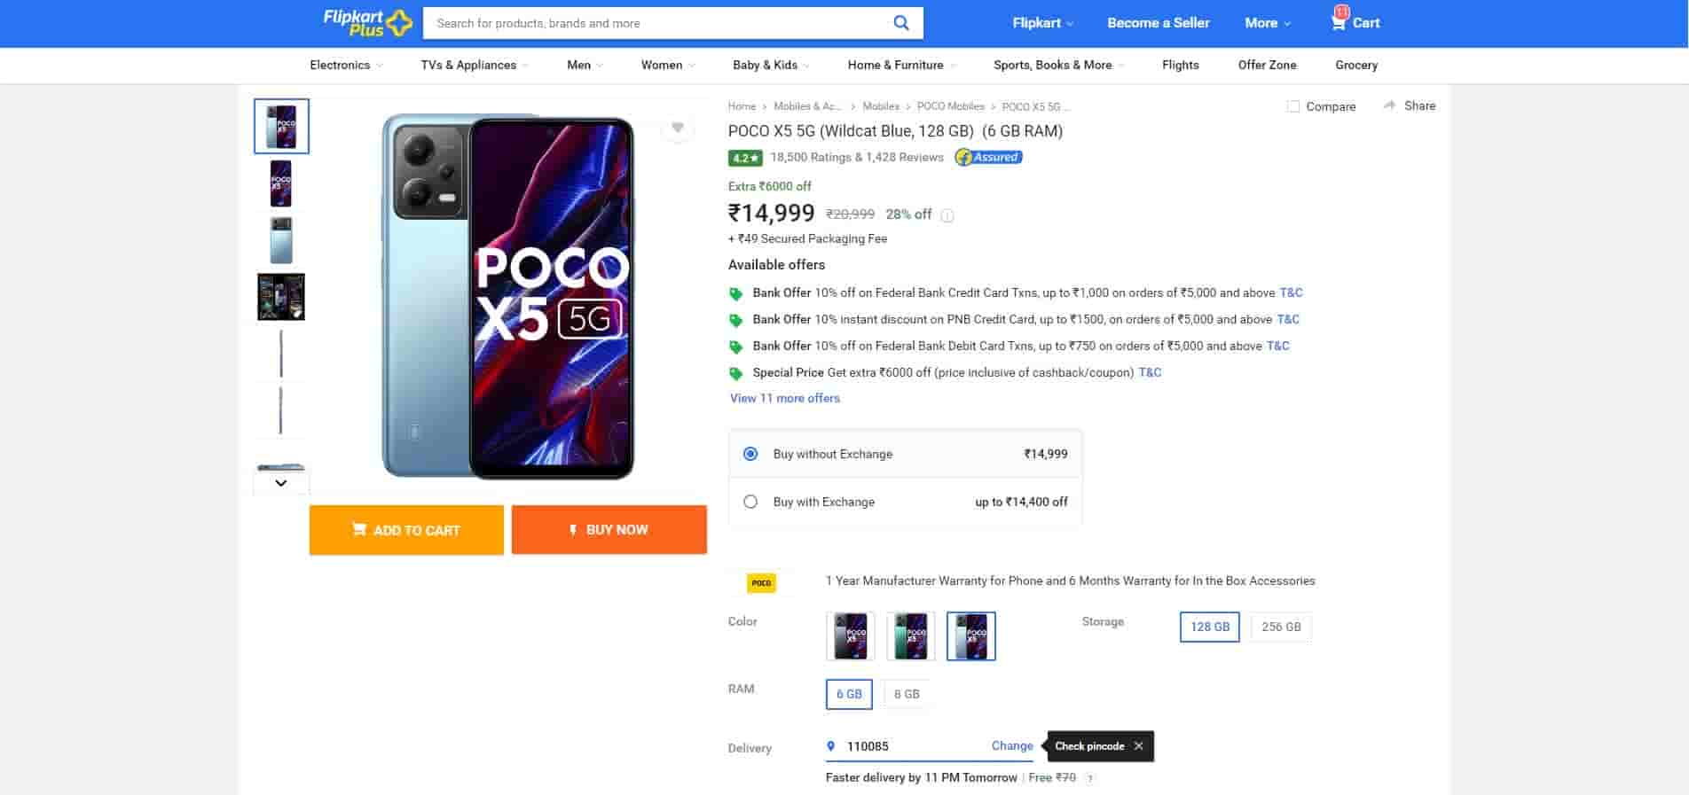1689x795 pixels.
Task: Open View 11 more offers link
Action: click(784, 398)
